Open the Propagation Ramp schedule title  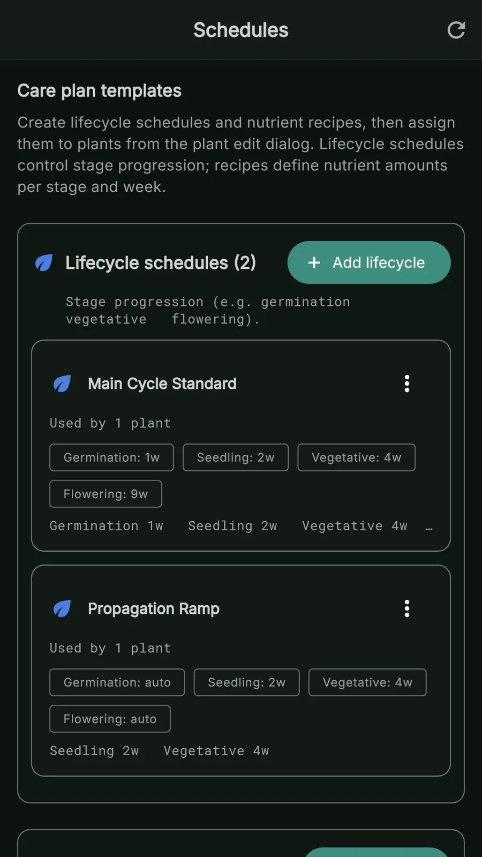point(153,608)
